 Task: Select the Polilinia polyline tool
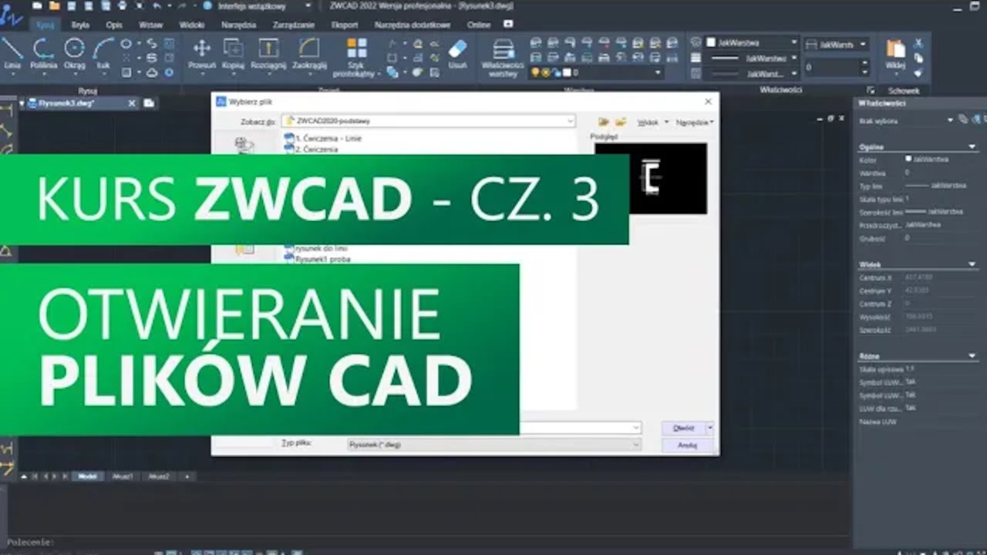pos(44,54)
